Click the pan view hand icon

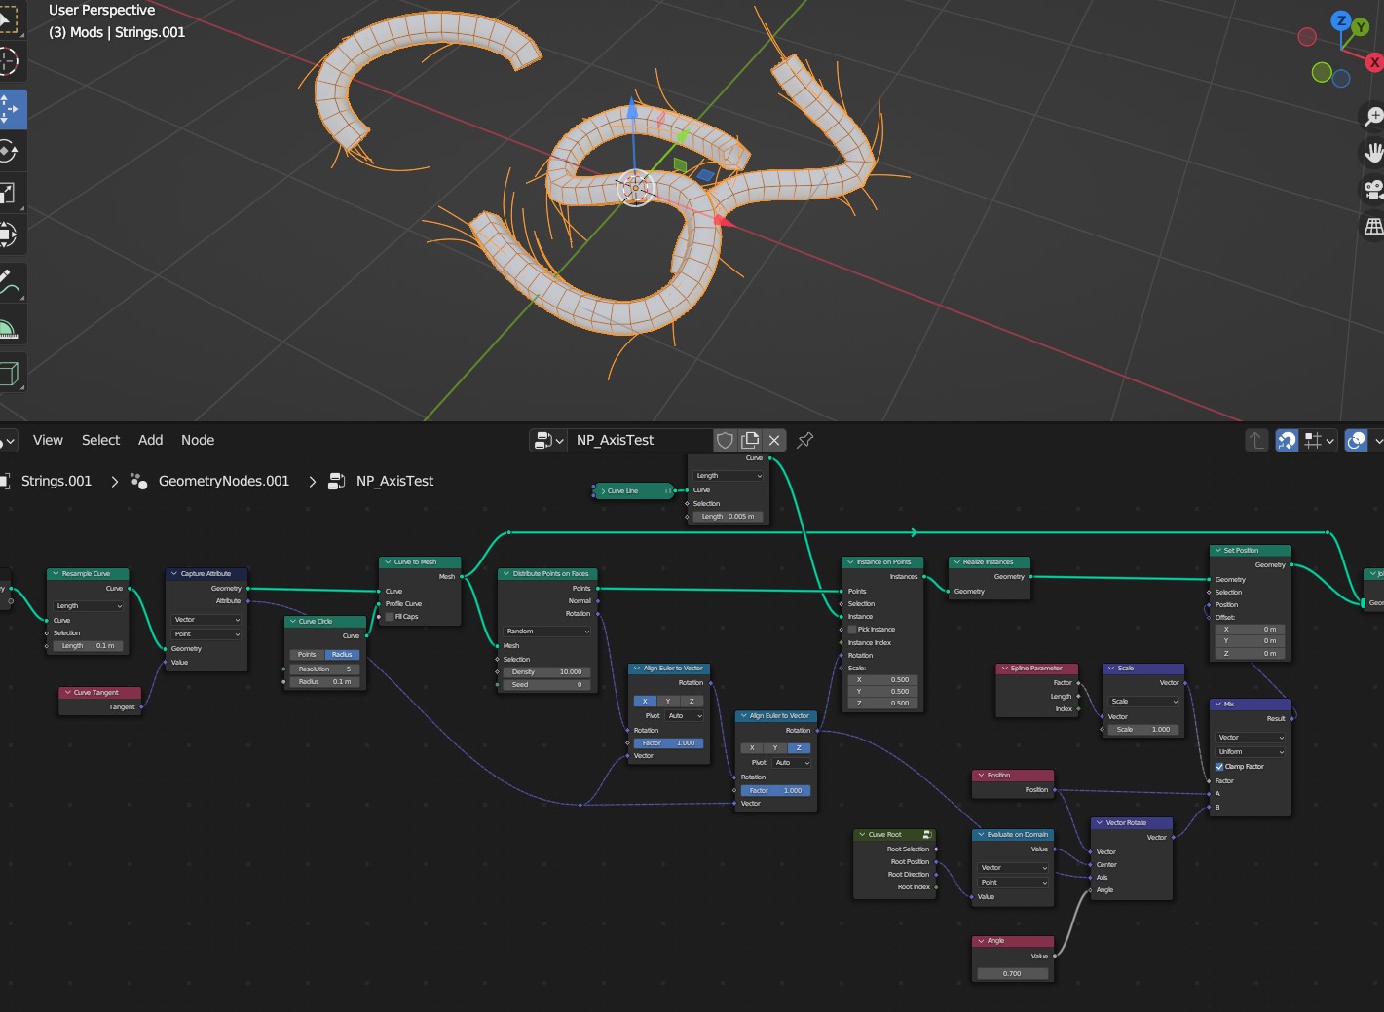point(1373,153)
